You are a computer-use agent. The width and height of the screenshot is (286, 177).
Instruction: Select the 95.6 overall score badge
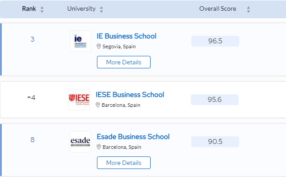click(214, 100)
